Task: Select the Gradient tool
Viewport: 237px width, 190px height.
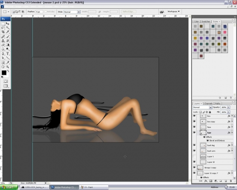Action: pos(8,45)
